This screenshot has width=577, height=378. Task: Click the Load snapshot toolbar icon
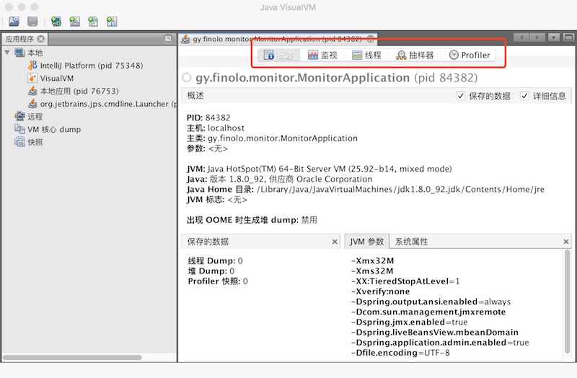(14, 22)
